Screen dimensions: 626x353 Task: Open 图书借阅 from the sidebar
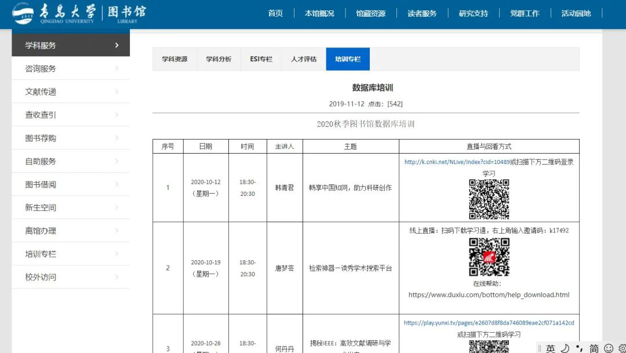(71, 184)
